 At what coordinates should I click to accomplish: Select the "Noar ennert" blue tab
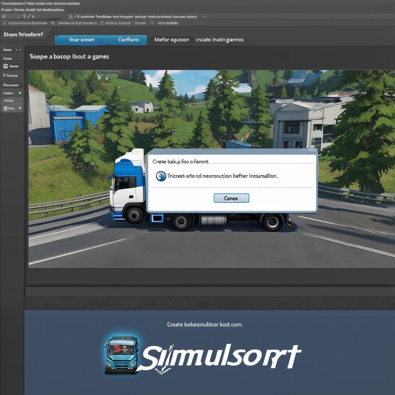click(81, 40)
